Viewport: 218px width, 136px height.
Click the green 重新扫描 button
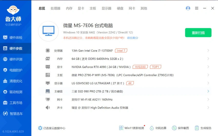click(198, 33)
